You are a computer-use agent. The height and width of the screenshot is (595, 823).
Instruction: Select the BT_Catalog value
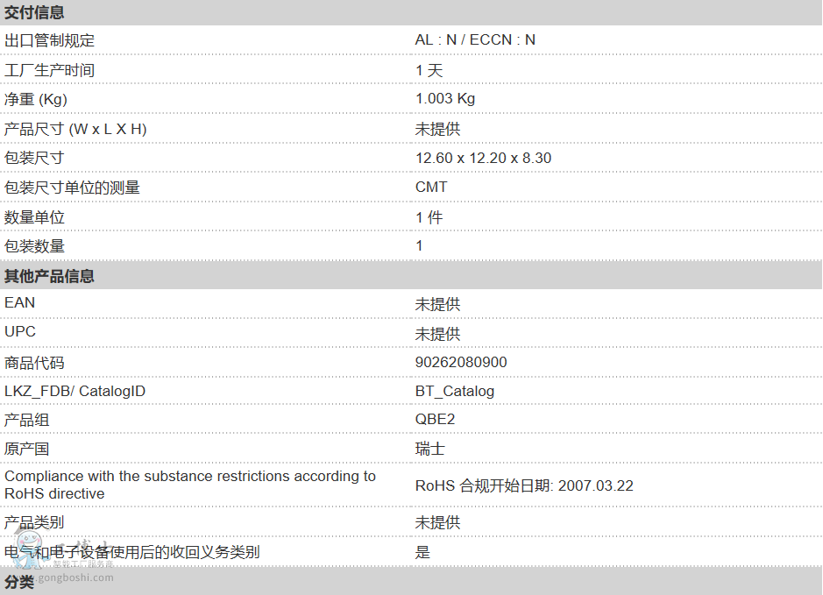tap(455, 392)
